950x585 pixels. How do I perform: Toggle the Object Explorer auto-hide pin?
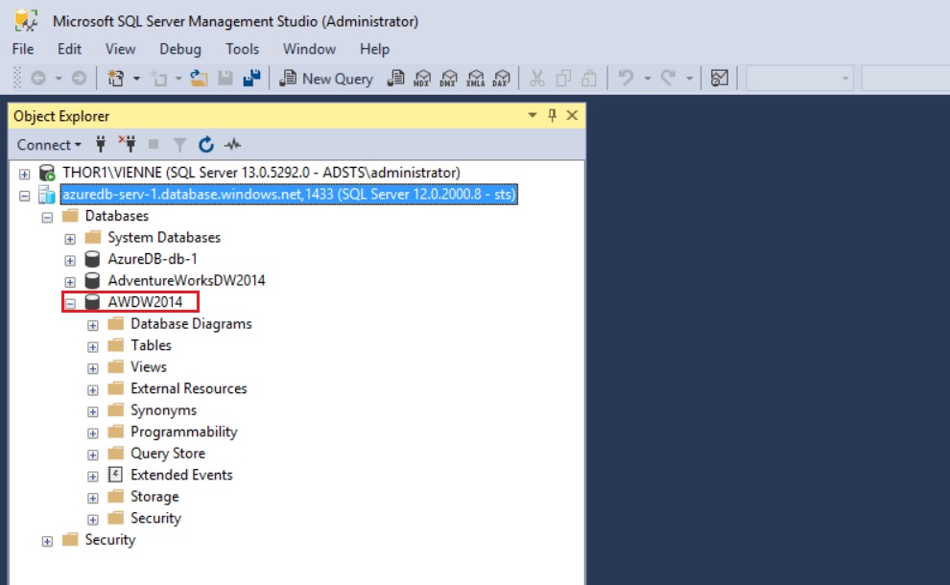click(552, 115)
